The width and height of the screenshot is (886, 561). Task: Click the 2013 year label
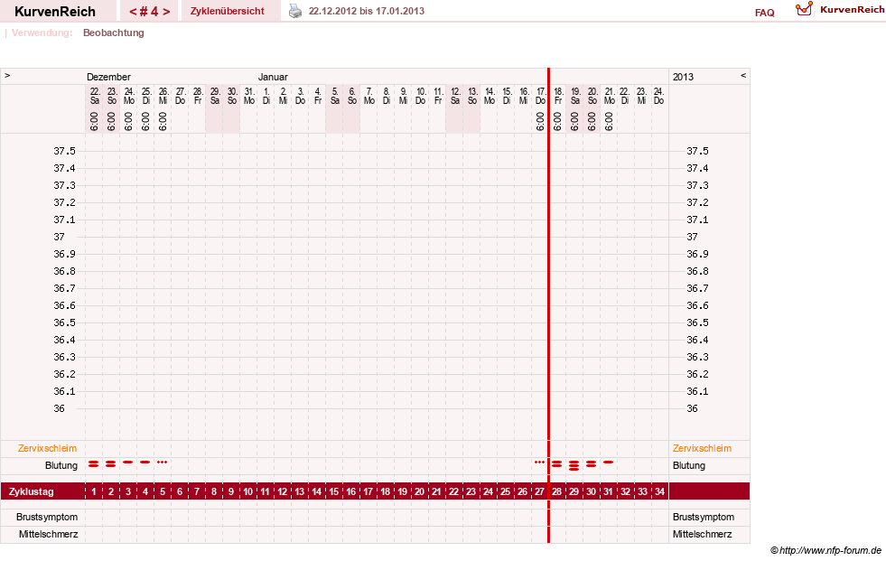coord(683,77)
